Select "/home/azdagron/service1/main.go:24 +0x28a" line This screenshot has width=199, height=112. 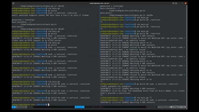[x=131, y=15]
